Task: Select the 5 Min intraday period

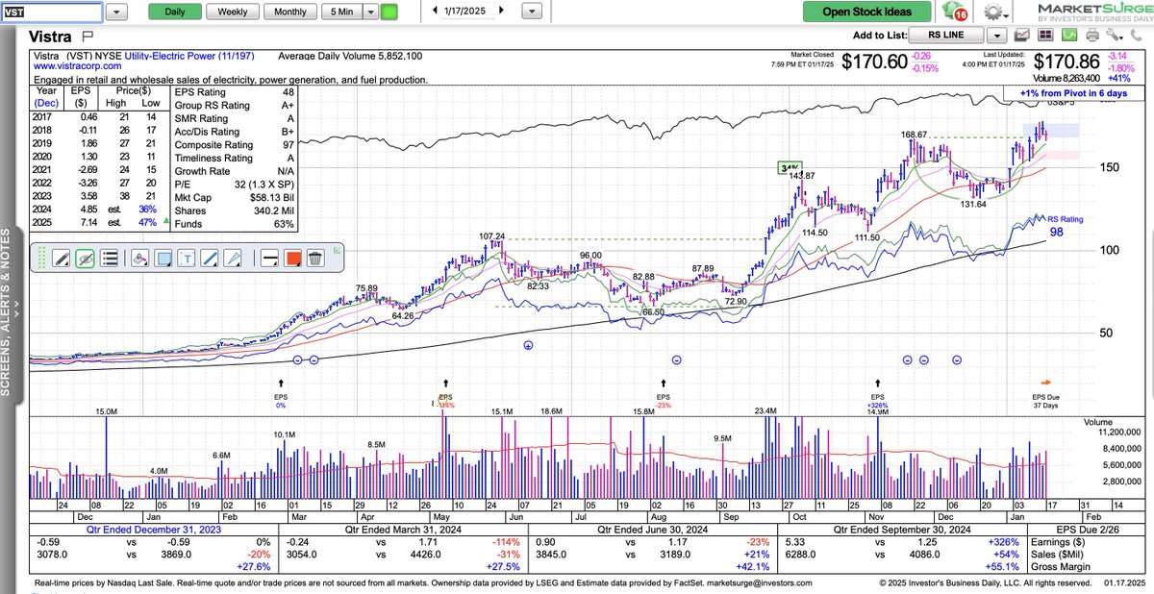Action: [341, 12]
